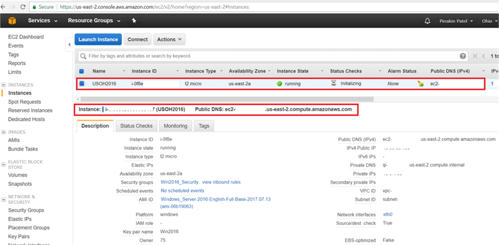Viewport: 499px width, 245px height.
Task: Collapse the ELASTIC BLOCK STORE section
Action: pyautogui.click(x=3, y=165)
